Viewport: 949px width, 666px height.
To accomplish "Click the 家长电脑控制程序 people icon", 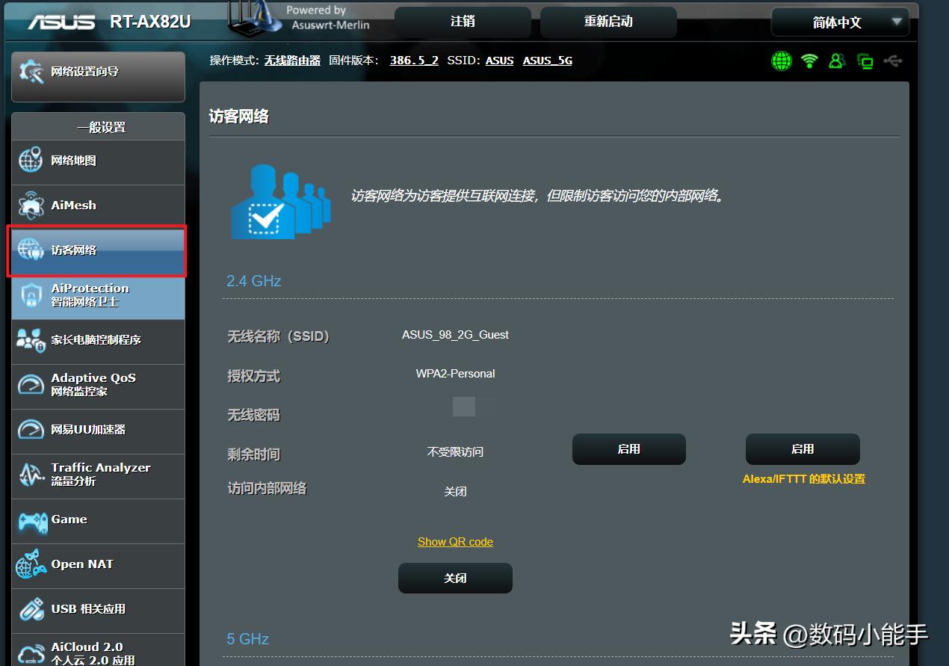I will (31, 340).
